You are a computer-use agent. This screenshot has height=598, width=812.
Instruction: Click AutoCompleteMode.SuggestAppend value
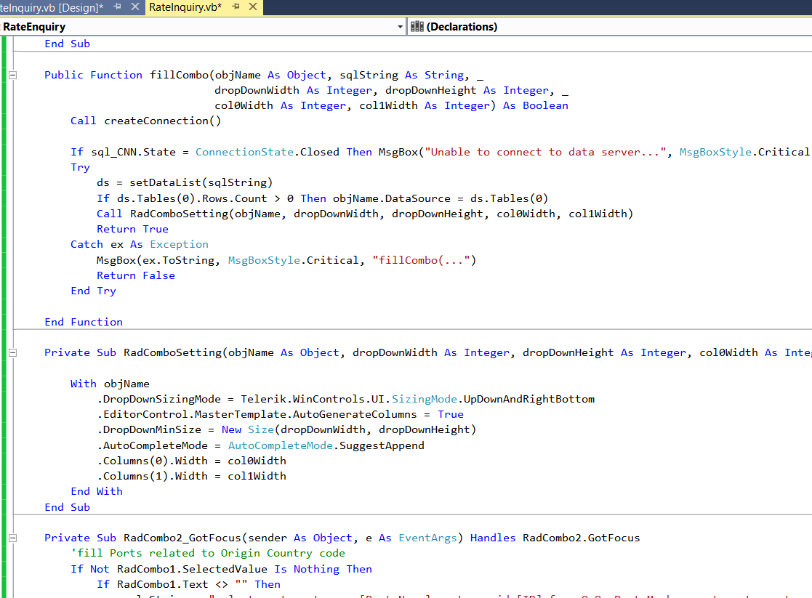click(326, 446)
